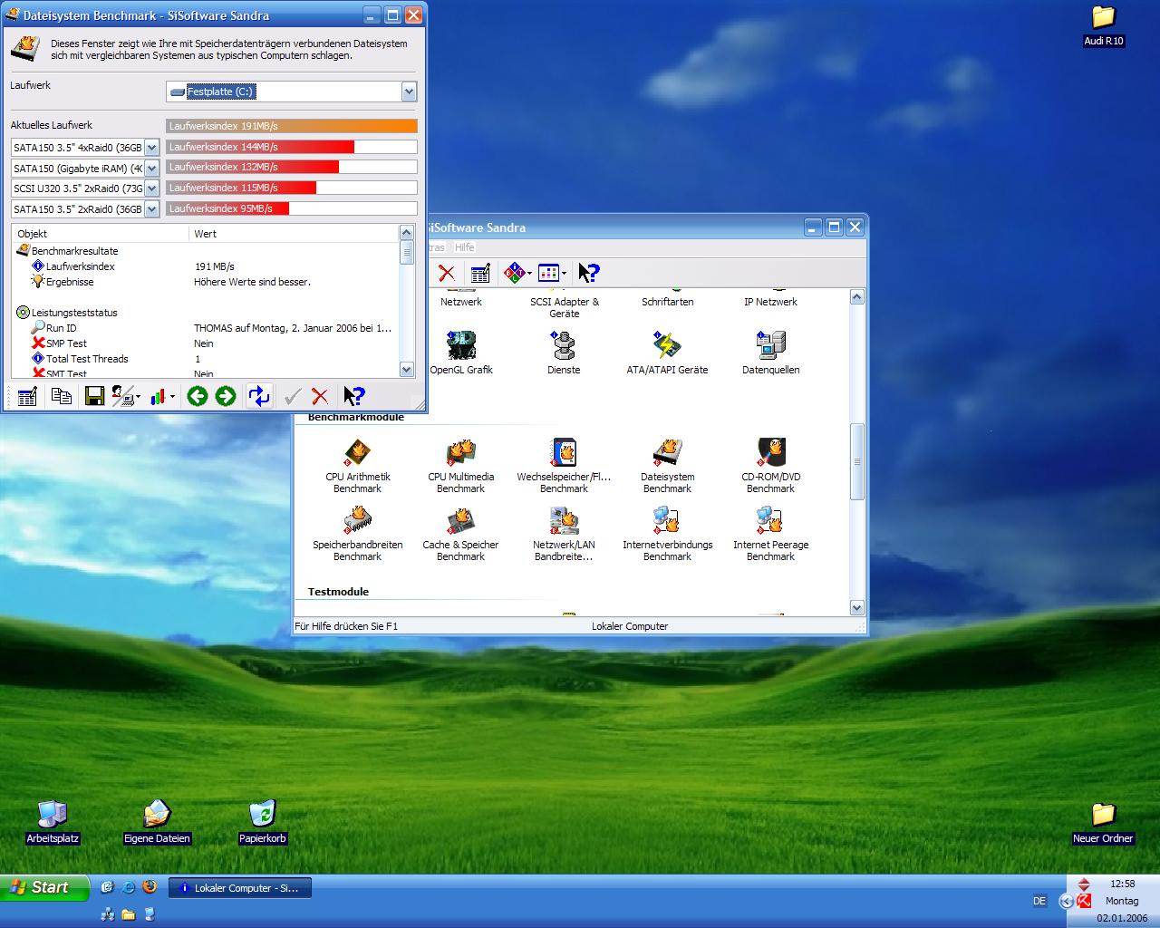This screenshot has width=1160, height=928.
Task: Open the CPU Arithmetik Benchmark module
Action: pyautogui.click(x=357, y=466)
